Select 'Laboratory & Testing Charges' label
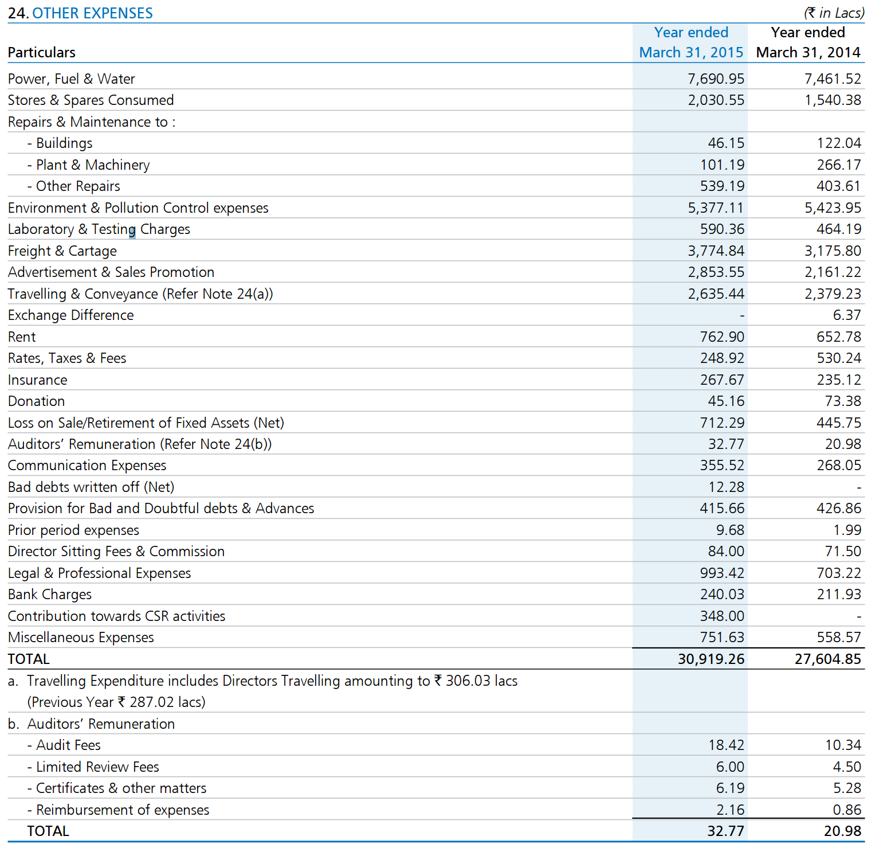This screenshot has height=844, width=879. coord(99,229)
